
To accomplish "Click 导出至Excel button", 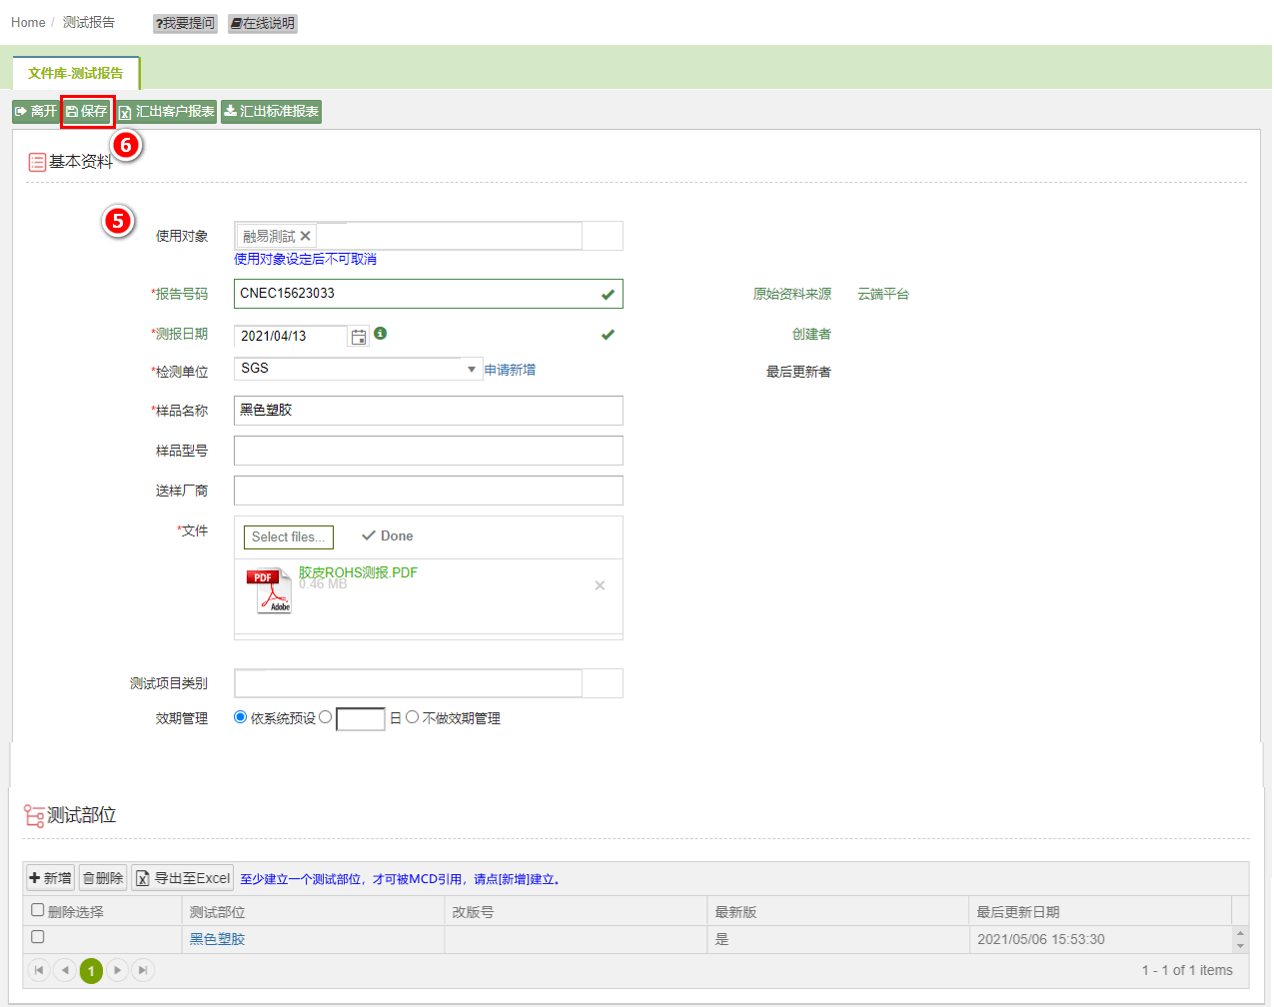I will pyautogui.click(x=182, y=878).
